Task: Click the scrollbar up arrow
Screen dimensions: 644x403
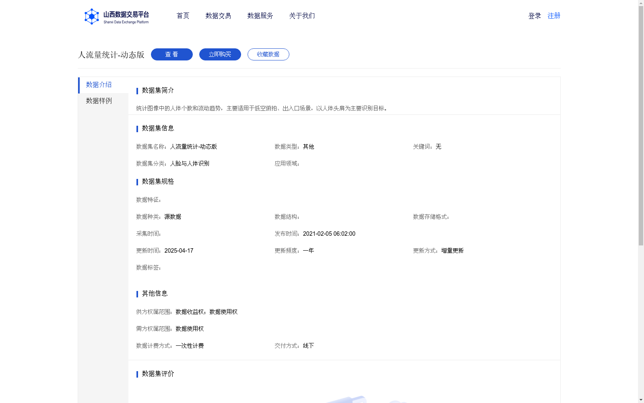Action: [641, 3]
